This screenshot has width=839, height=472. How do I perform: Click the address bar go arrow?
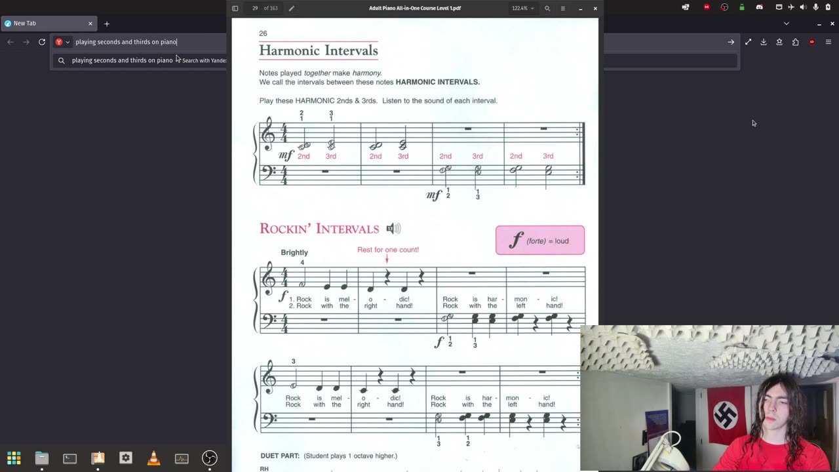pos(731,42)
